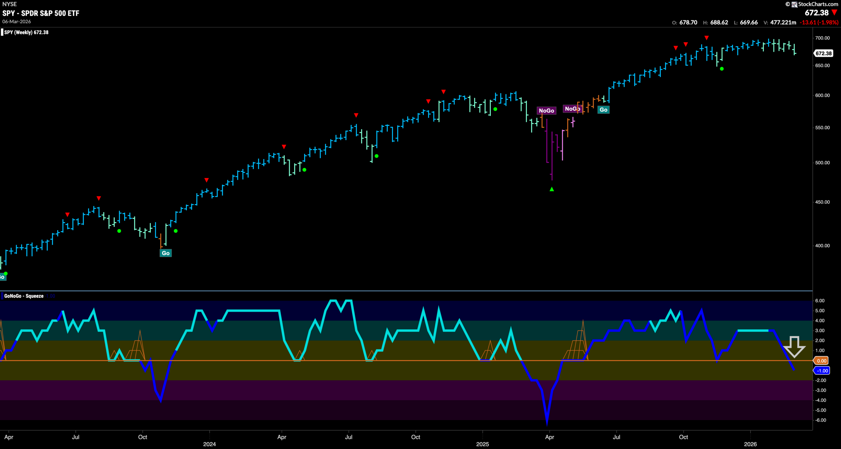Click the volume value 477.221m

click(783, 22)
